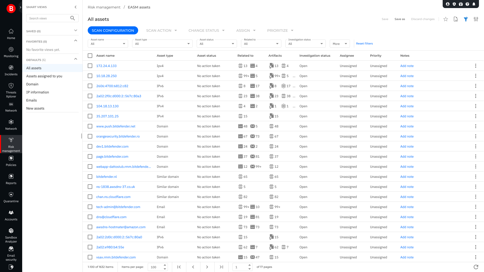Viewport: 484px width, 272px height.
Task: Tick checkbox for bitdefender.nl row
Action: point(90,177)
